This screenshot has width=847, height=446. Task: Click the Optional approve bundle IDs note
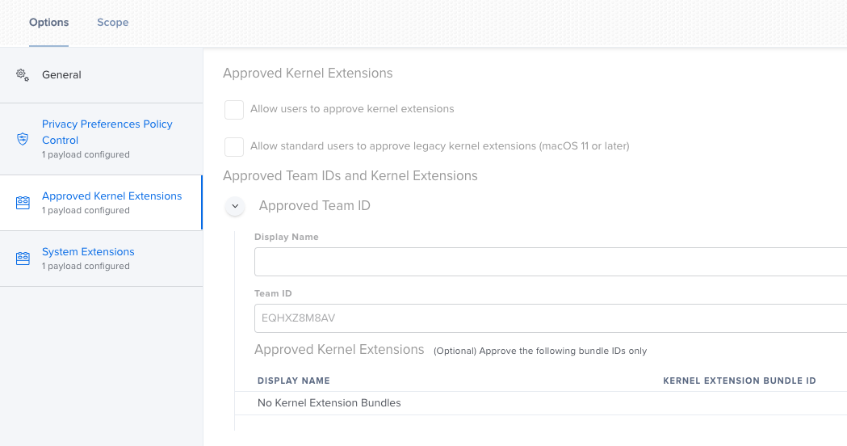pos(540,351)
